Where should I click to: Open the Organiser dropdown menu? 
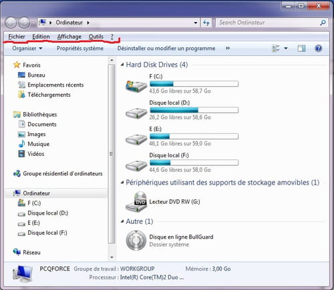click(27, 48)
